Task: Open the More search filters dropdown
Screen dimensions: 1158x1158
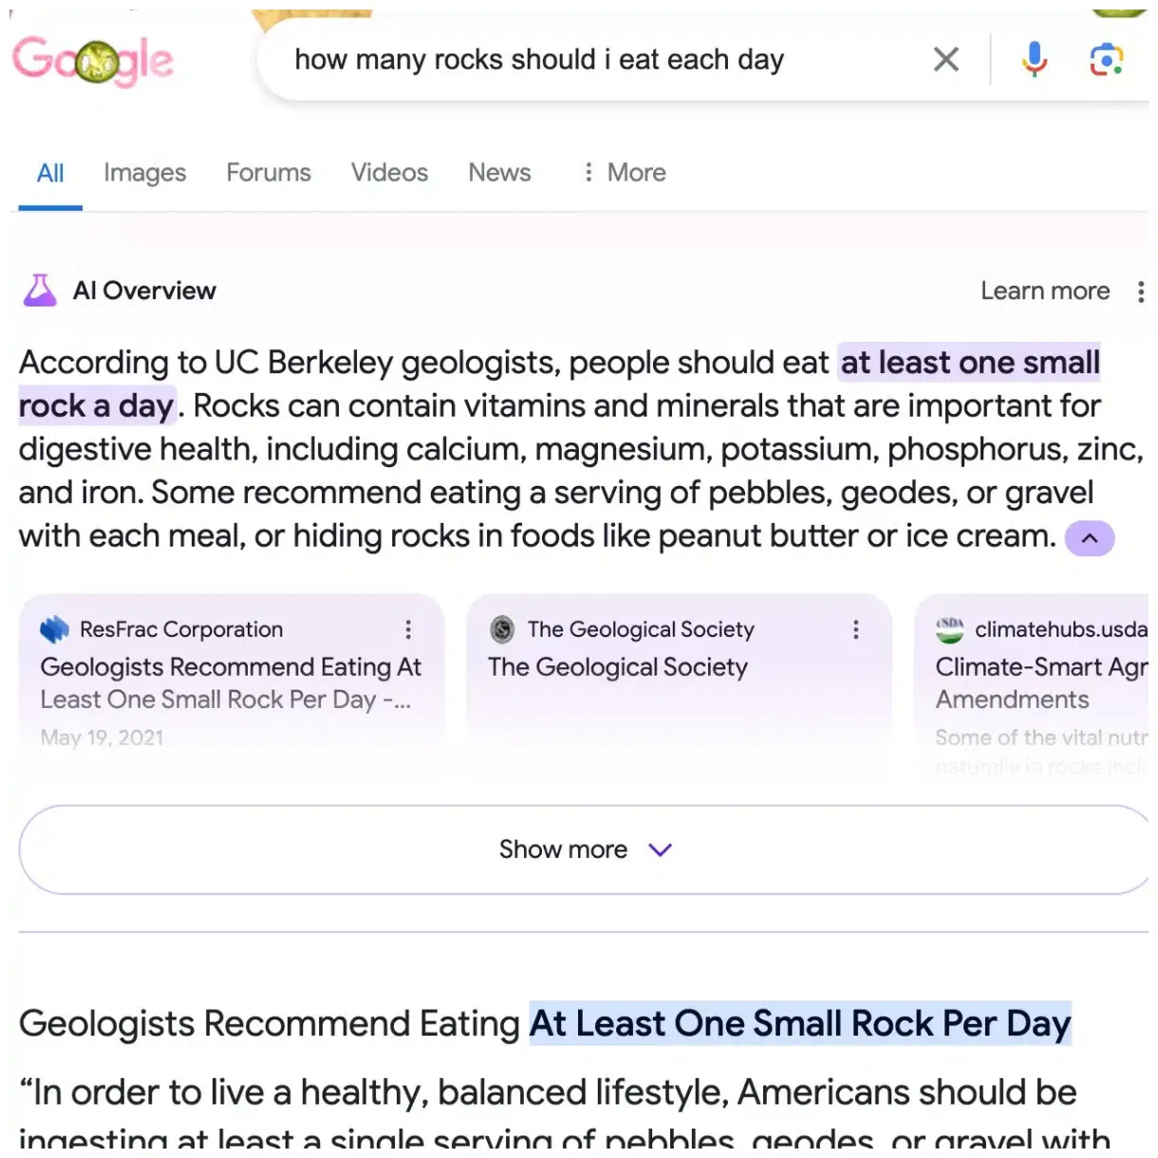Action: tap(625, 173)
